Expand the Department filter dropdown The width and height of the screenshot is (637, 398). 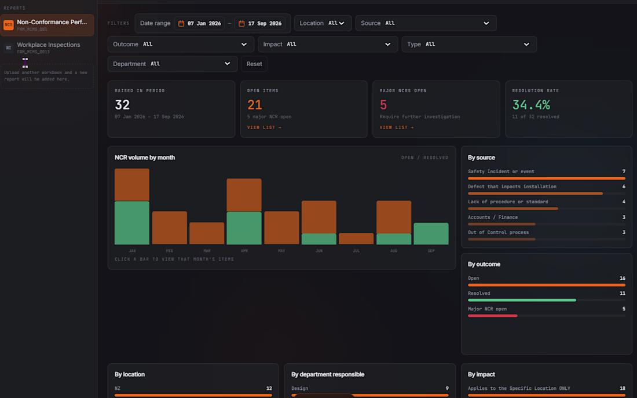173,64
